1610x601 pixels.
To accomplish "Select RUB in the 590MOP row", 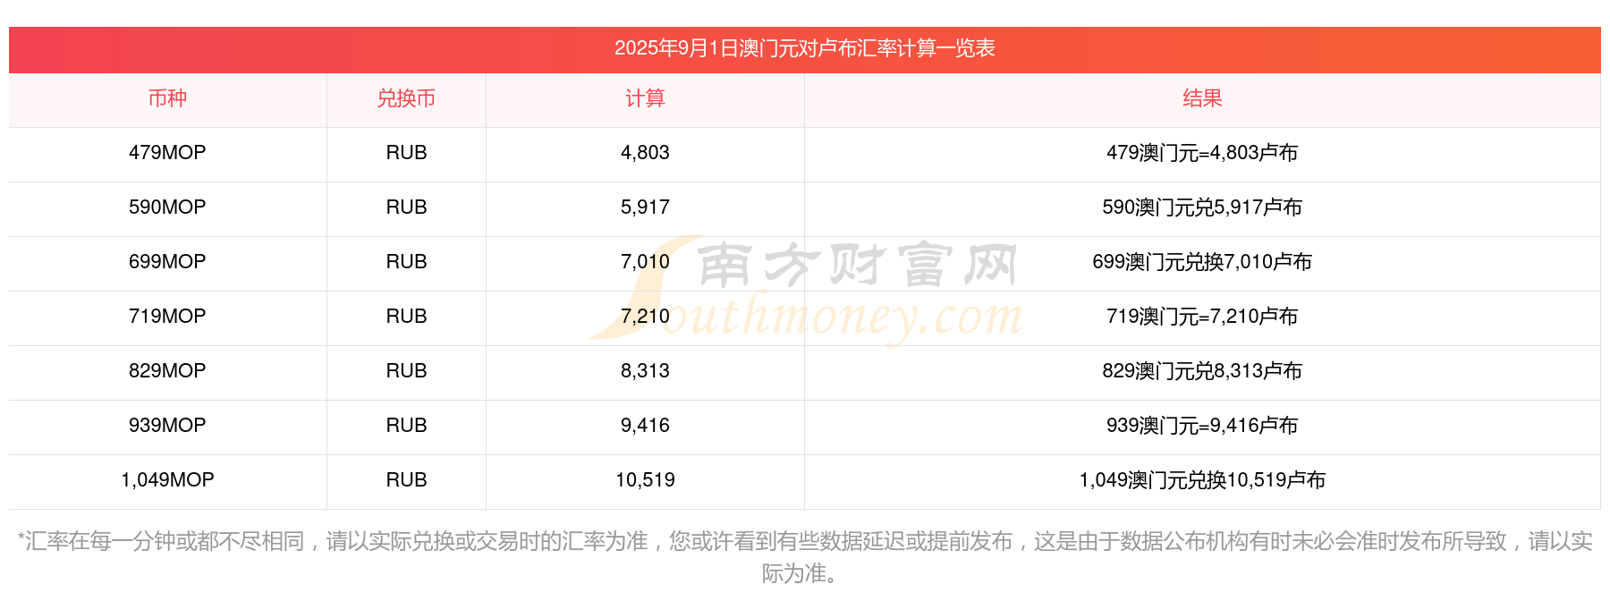I will tap(406, 207).
